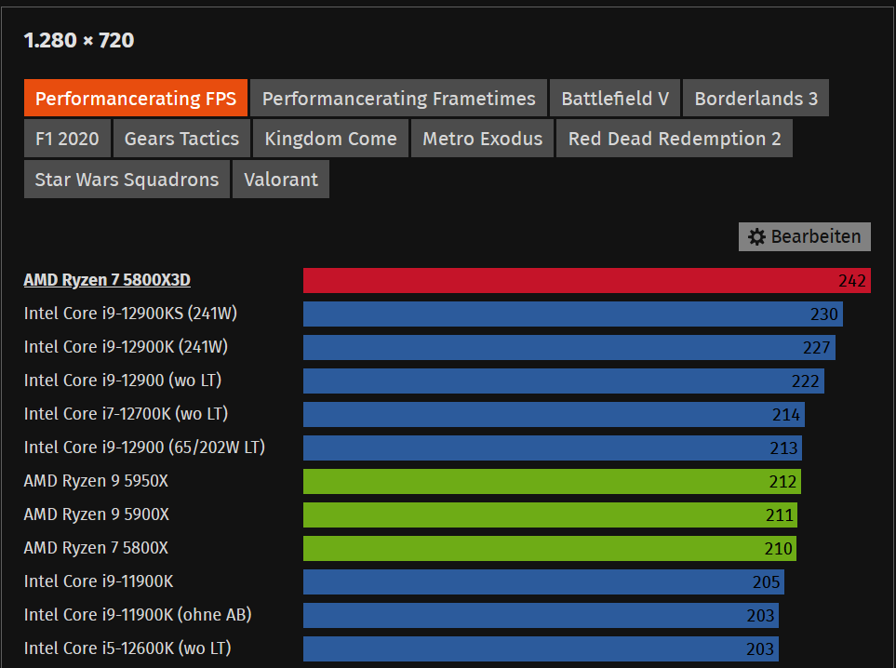
Task: Click the Intel Core i7-12700K (wo LT) label
Action: point(126,414)
